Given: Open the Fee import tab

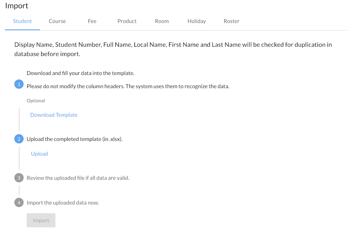Looking at the screenshot, I should pyautogui.click(x=92, y=21).
